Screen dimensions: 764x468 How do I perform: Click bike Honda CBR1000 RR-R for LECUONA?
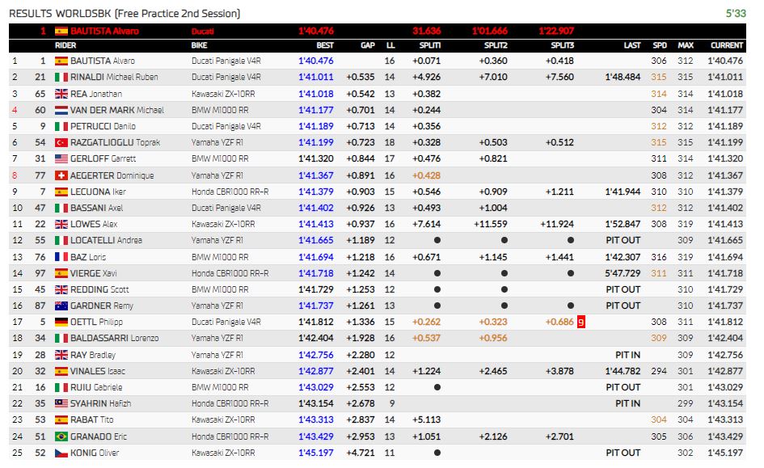pos(230,192)
